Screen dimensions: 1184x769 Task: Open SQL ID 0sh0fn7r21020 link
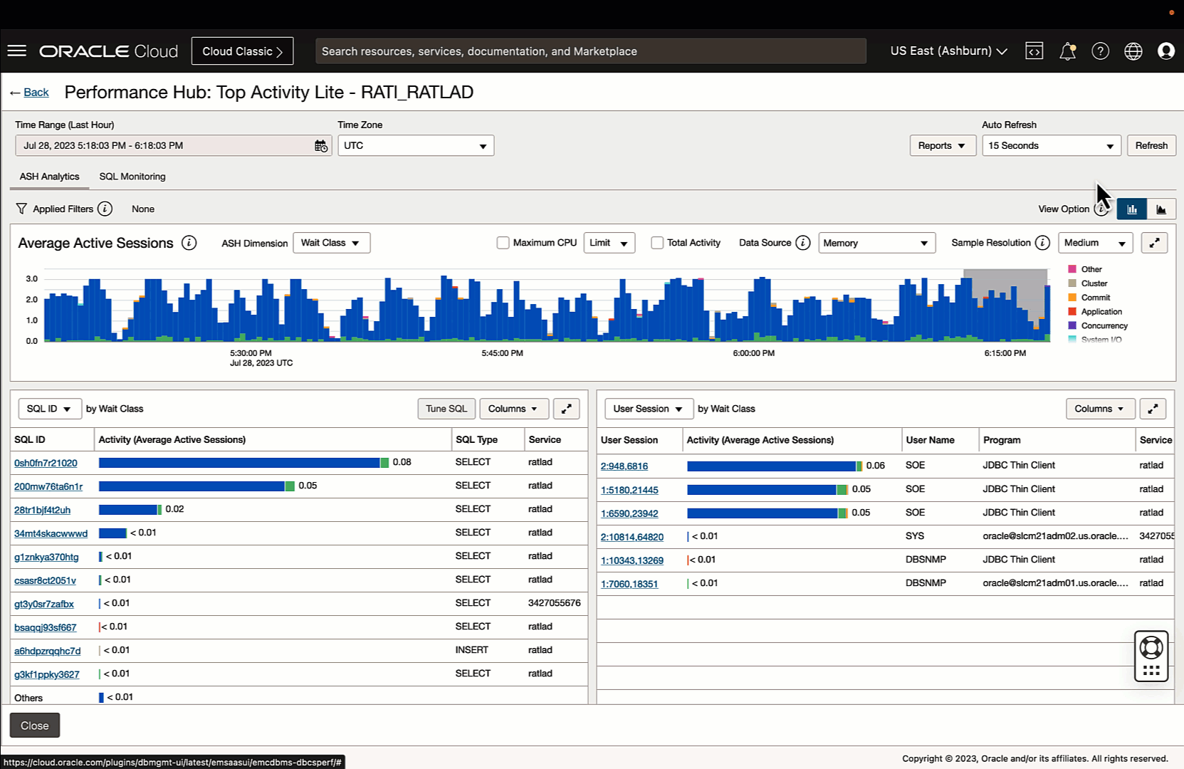pos(46,463)
